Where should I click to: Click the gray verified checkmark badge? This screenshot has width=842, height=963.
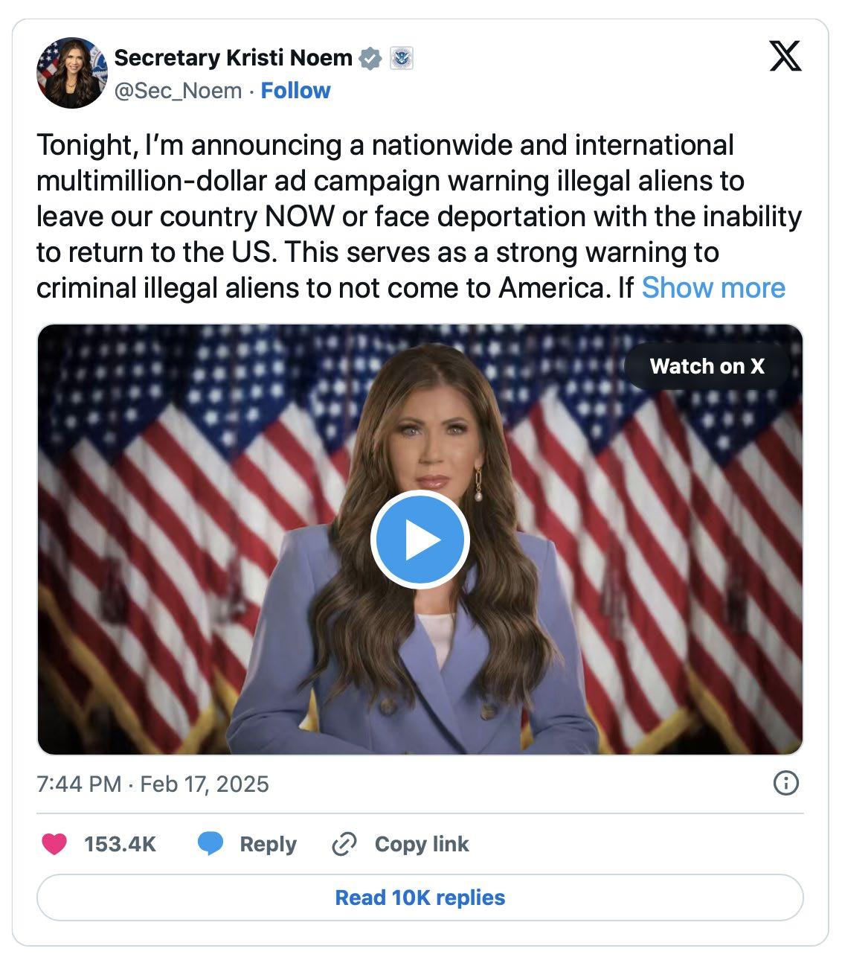[x=370, y=58]
